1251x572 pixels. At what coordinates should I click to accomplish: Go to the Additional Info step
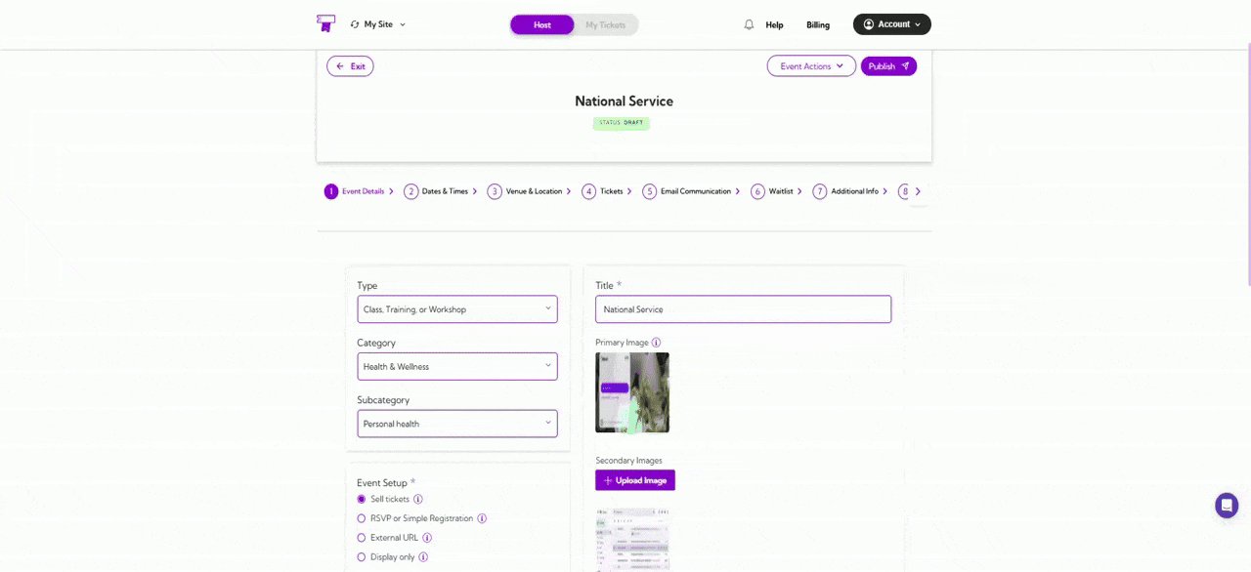click(854, 191)
